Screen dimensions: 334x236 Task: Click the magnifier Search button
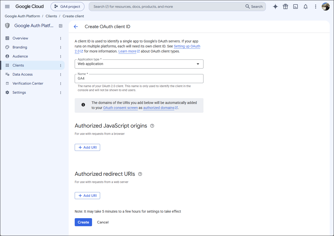coord(254,7)
